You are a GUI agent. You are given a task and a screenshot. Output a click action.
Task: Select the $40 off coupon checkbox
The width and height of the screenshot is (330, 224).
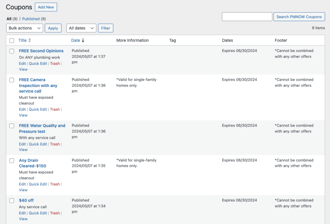point(12,201)
